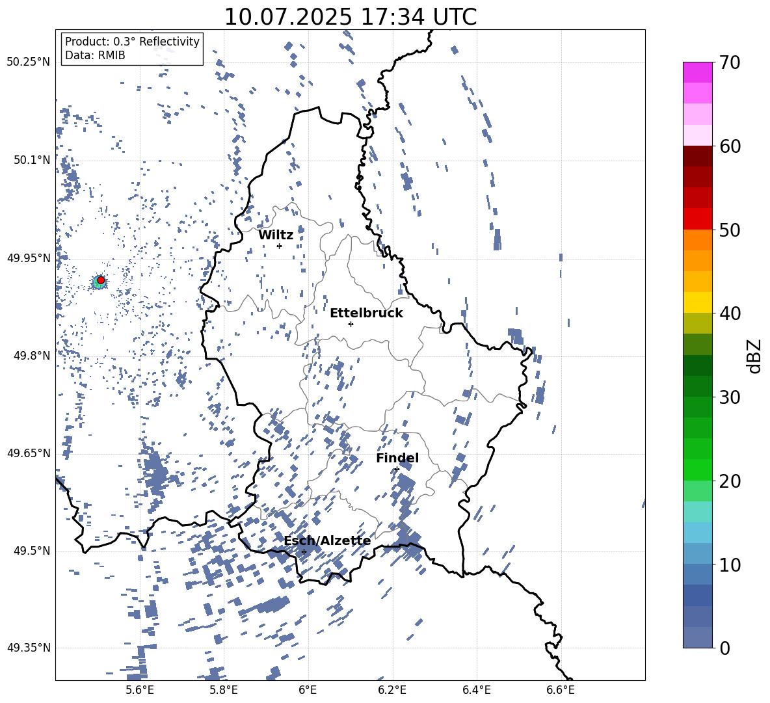Click the Product: 0.3° Reflectivity text
The image size is (770, 703).
[132, 42]
